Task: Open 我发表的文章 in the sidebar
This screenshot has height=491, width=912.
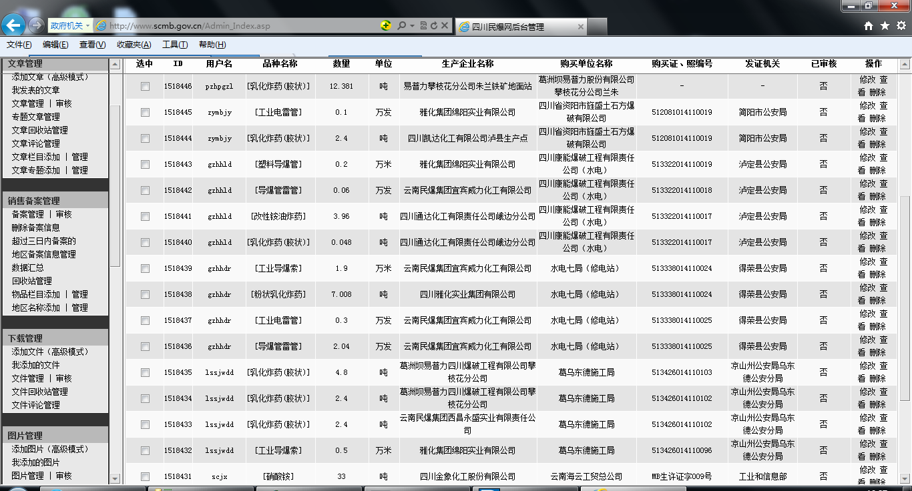Action: point(35,90)
